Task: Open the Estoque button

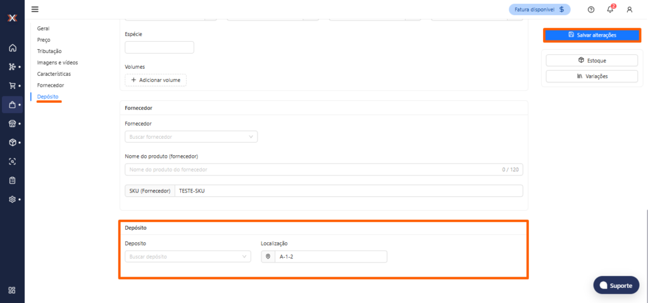Action: click(x=592, y=61)
